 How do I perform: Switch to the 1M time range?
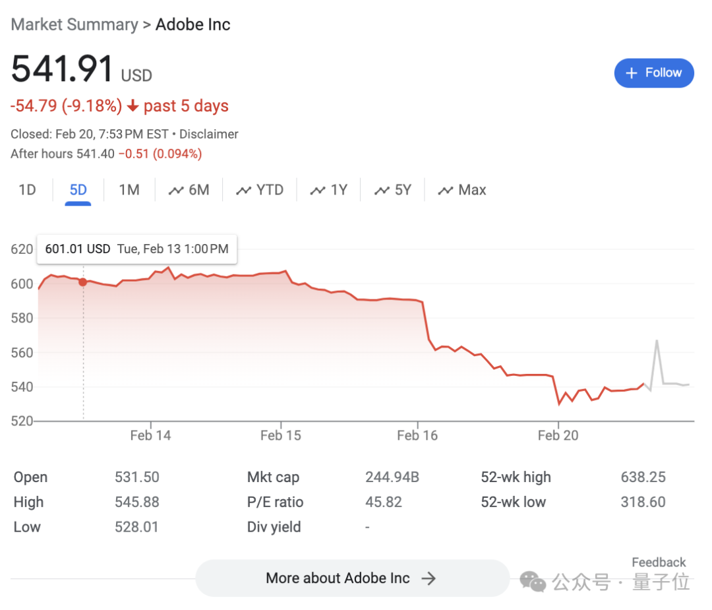[x=129, y=190]
